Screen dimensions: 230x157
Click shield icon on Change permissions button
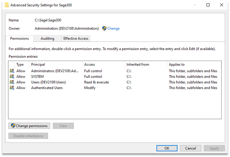tap(13, 126)
